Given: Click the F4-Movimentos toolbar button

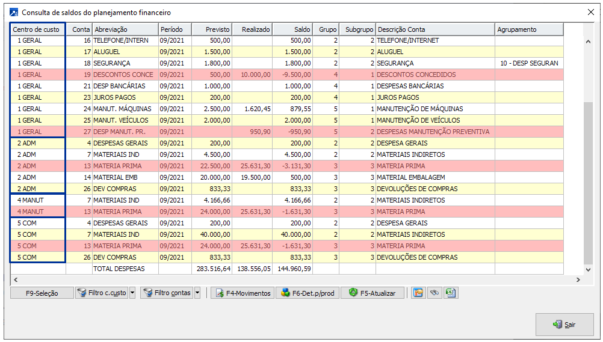Looking at the screenshot, I should [x=243, y=293].
